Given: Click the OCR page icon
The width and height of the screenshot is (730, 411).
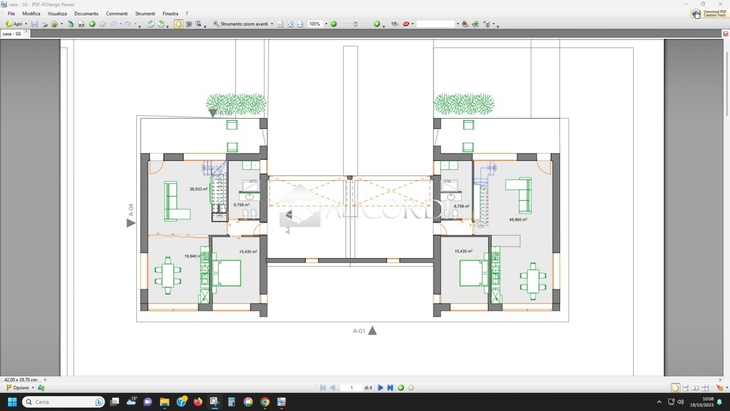Looking at the screenshot, I should pos(82,24).
